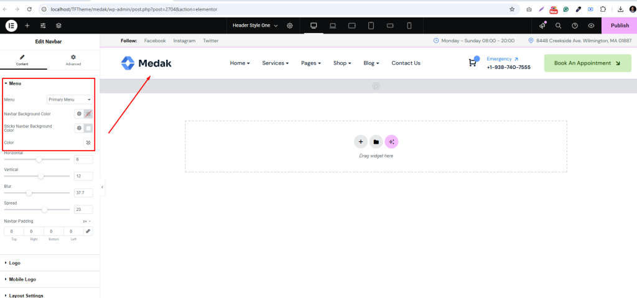Click the shopping cart icon
The width and height of the screenshot is (637, 298).
click(x=473, y=63)
